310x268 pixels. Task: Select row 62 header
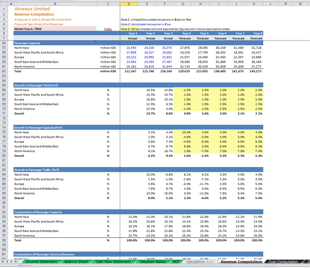click(4, 71)
